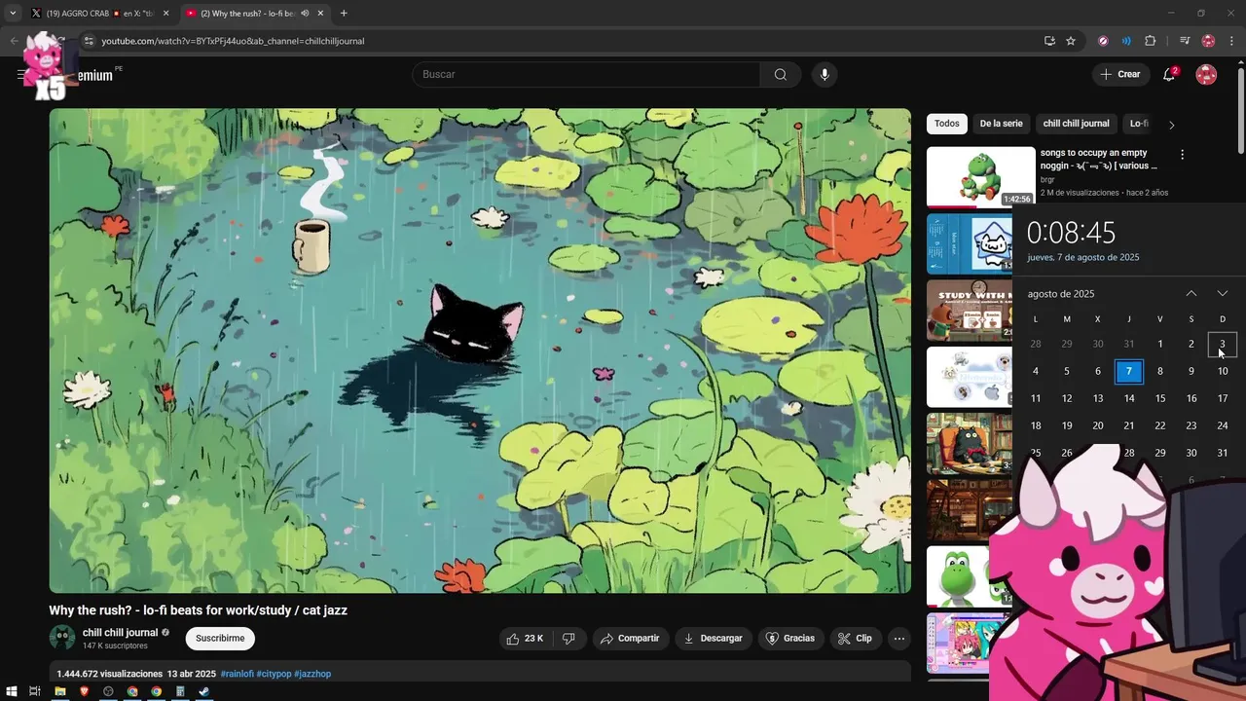Close the Why the rush? tab
Screen dimensions: 1246x701
click(x=320, y=14)
